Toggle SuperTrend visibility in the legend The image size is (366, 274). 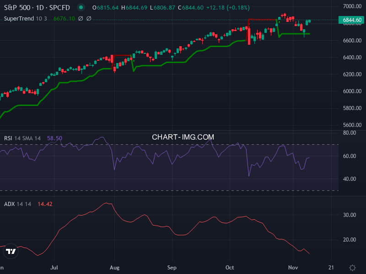[18, 19]
